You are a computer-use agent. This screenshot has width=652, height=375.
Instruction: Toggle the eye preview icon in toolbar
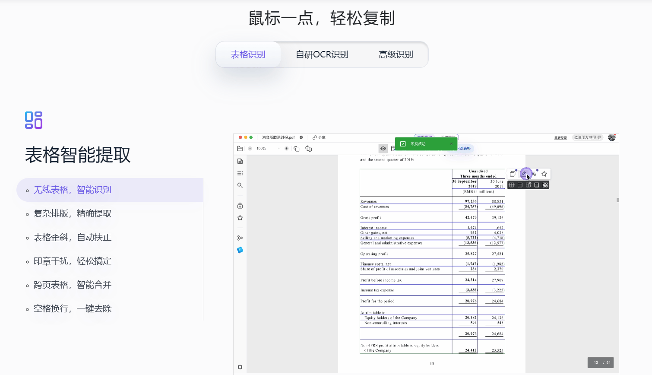[383, 149]
